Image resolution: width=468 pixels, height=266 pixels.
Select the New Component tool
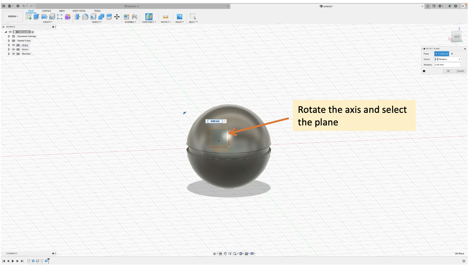tap(127, 17)
